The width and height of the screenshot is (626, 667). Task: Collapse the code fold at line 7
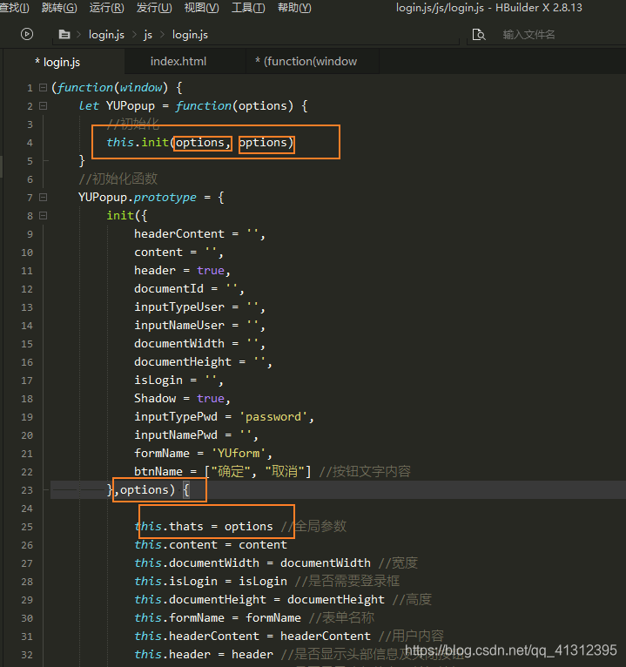coord(43,198)
